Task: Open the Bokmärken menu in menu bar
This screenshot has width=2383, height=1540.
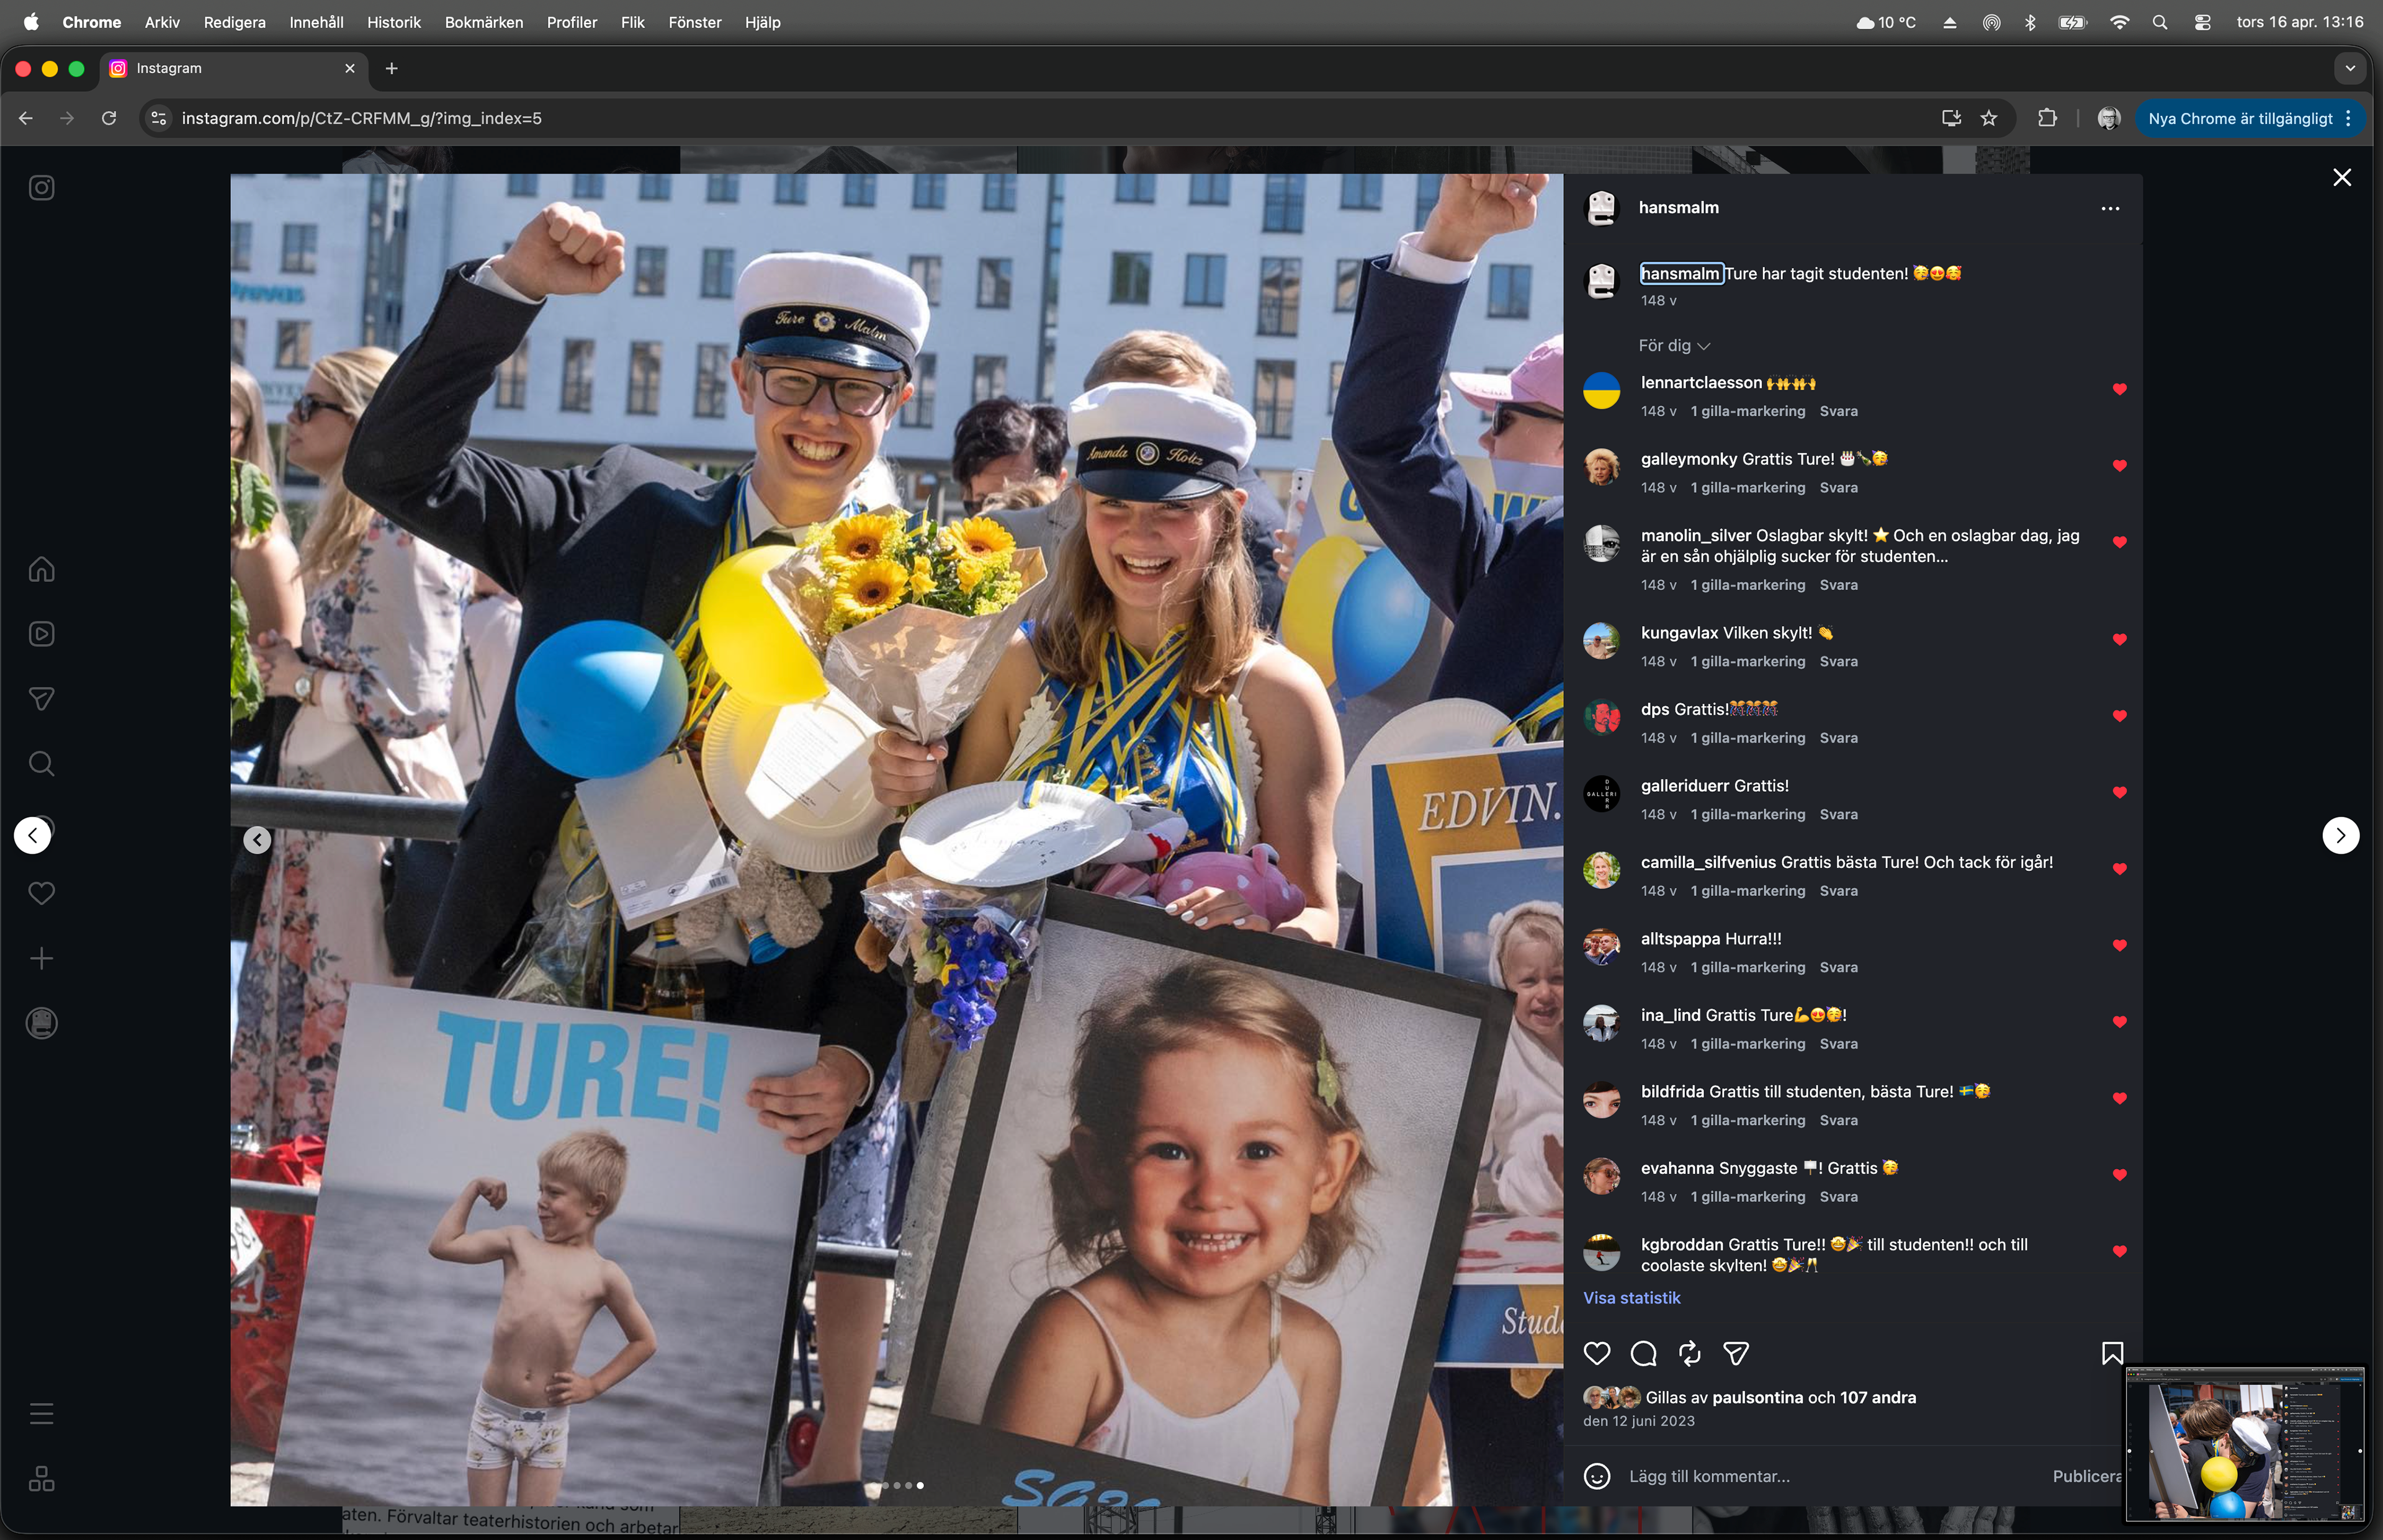Action: [x=483, y=22]
